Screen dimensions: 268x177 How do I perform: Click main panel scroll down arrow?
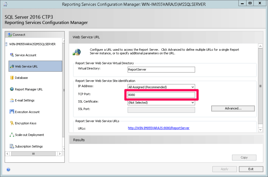pos(260,130)
